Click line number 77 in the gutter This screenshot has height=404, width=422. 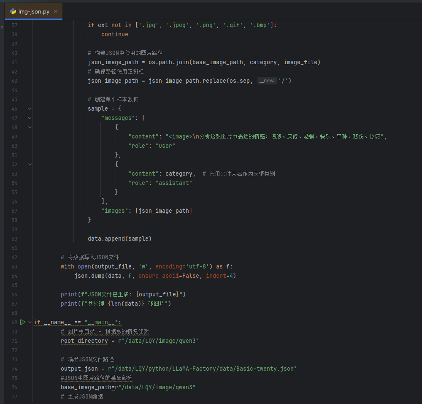click(14, 396)
